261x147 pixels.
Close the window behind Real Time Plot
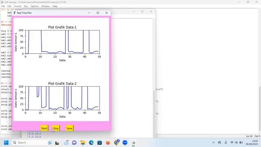(x=151, y=11)
